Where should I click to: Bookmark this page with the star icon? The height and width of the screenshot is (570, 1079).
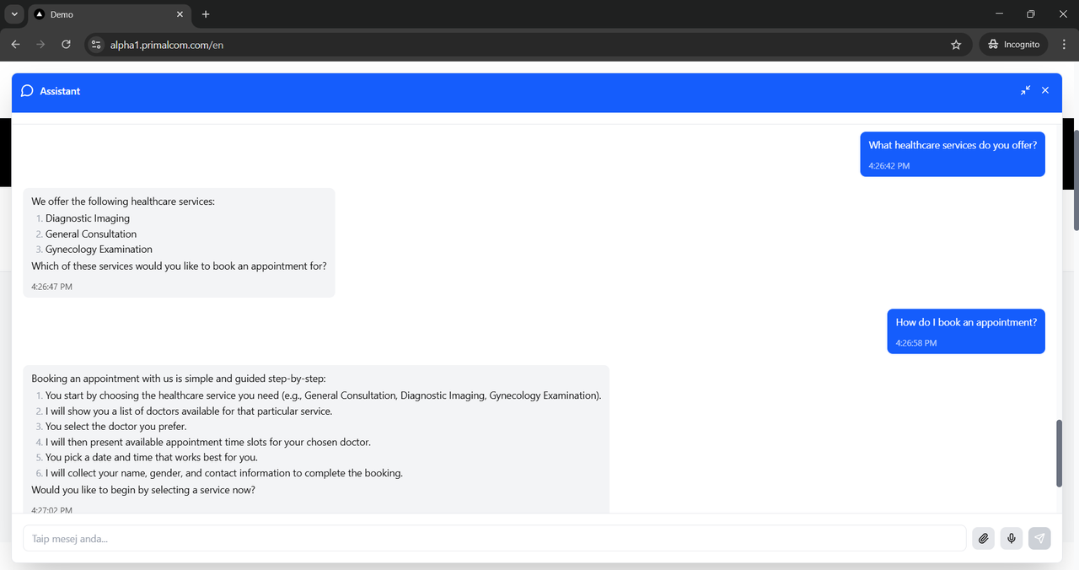pyautogui.click(x=956, y=45)
